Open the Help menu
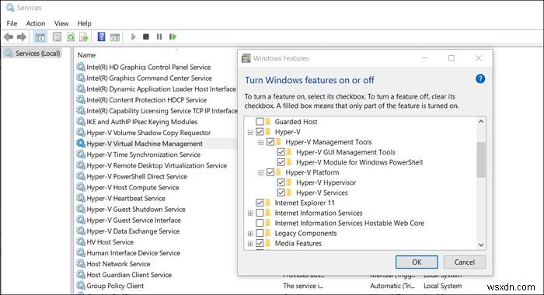Image resolution: width=544 pixels, height=295 pixels. (x=84, y=23)
